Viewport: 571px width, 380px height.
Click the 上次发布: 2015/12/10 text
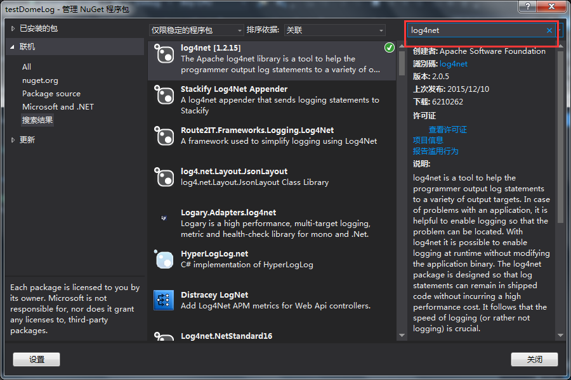(451, 89)
